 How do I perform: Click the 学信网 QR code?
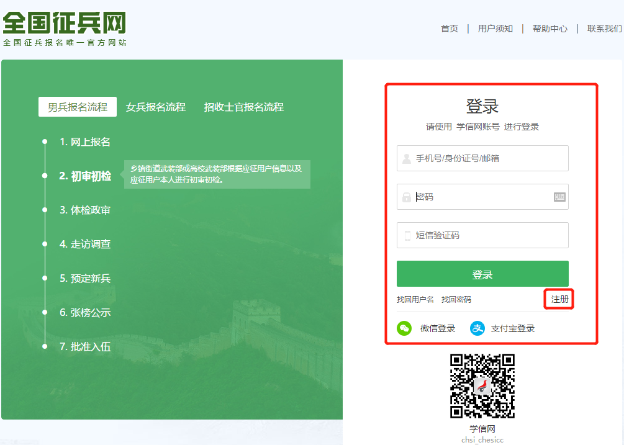(x=482, y=388)
